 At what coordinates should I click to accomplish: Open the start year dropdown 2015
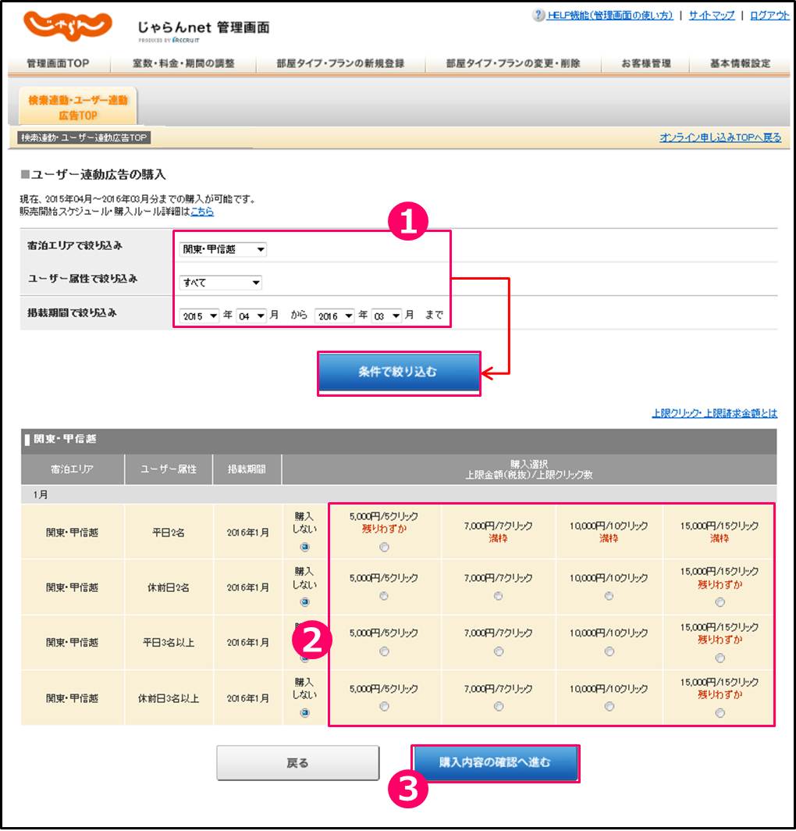point(200,316)
